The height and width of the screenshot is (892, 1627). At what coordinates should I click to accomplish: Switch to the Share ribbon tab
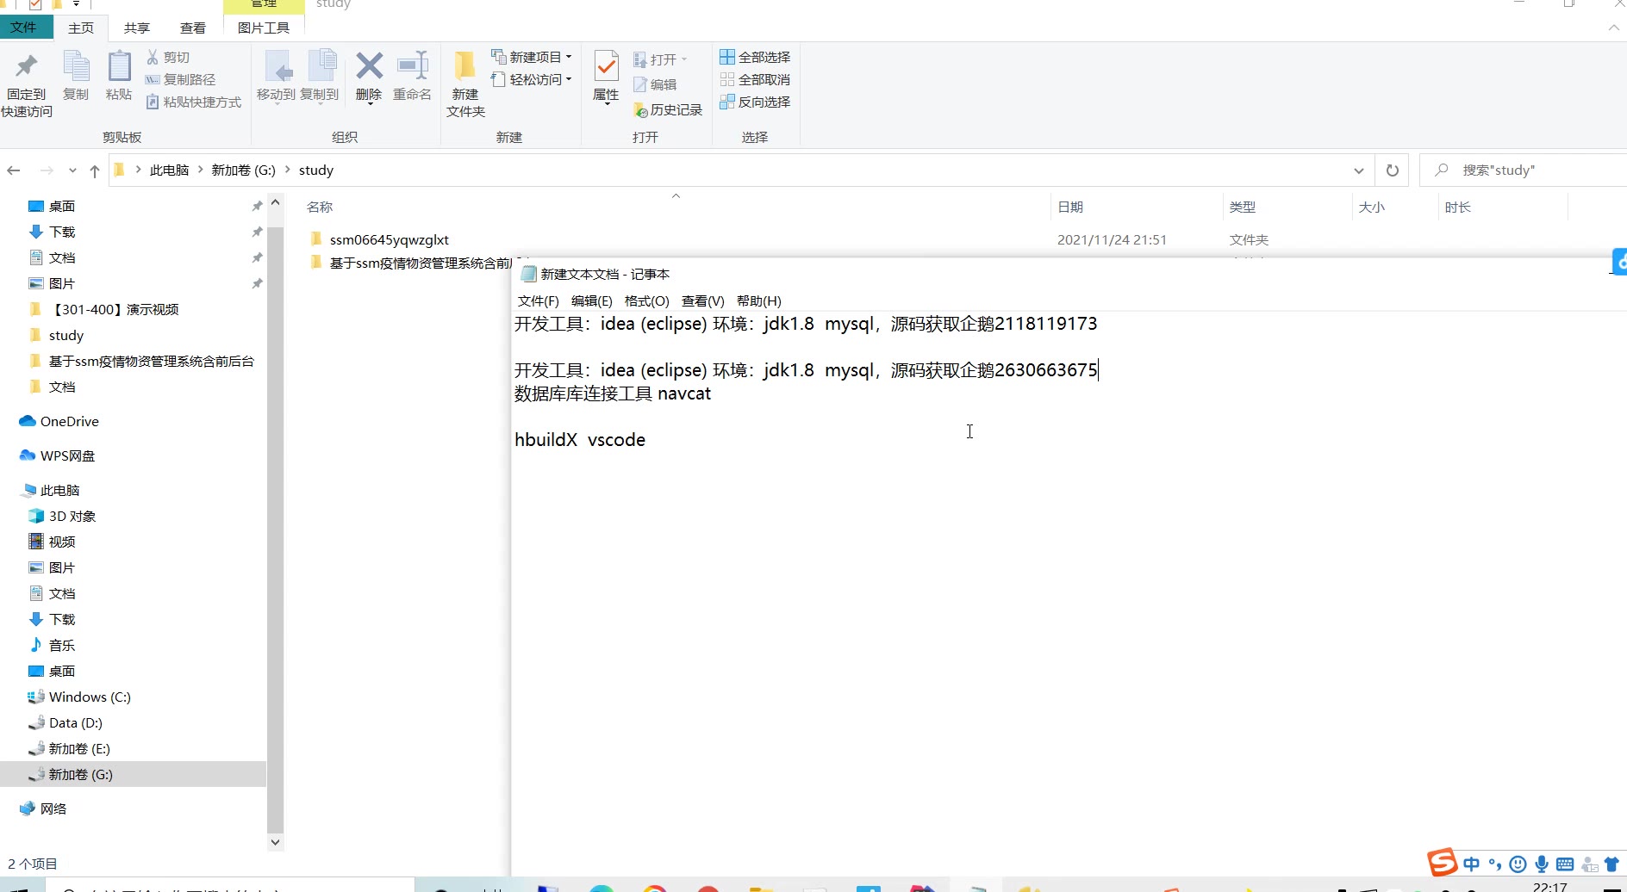136,28
